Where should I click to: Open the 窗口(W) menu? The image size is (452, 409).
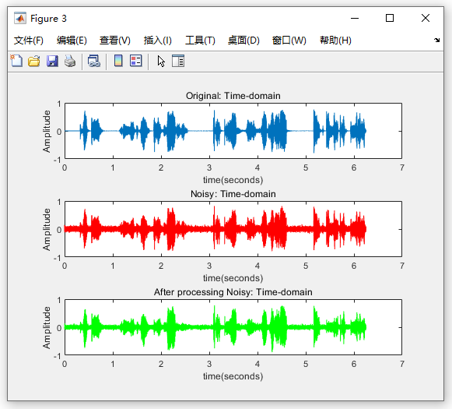pos(289,40)
